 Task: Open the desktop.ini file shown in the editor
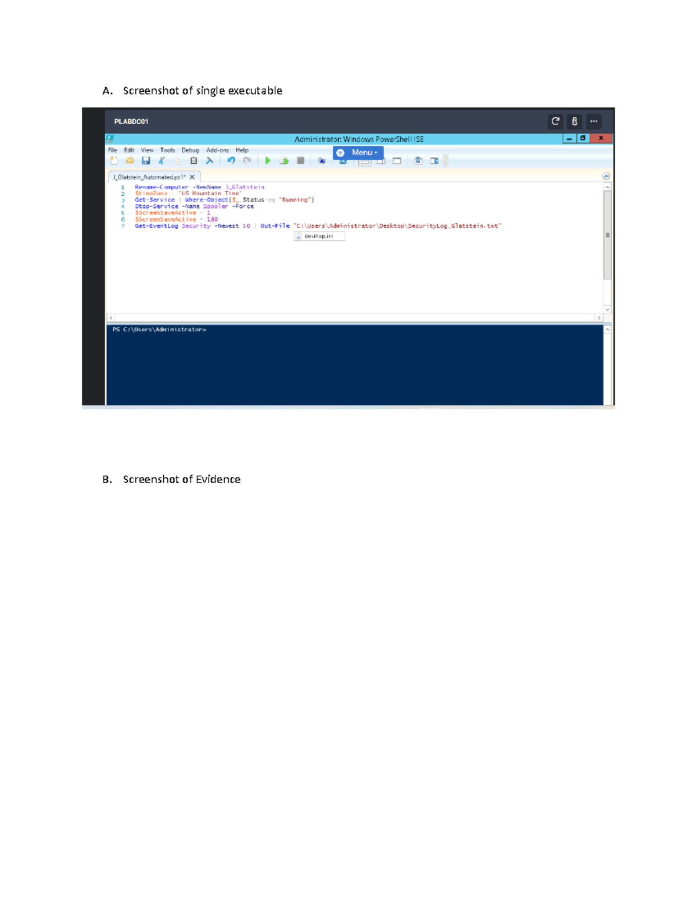pos(318,236)
